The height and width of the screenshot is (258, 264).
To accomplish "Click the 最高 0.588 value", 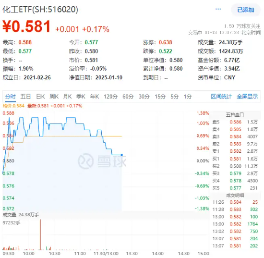I will 25,42.
